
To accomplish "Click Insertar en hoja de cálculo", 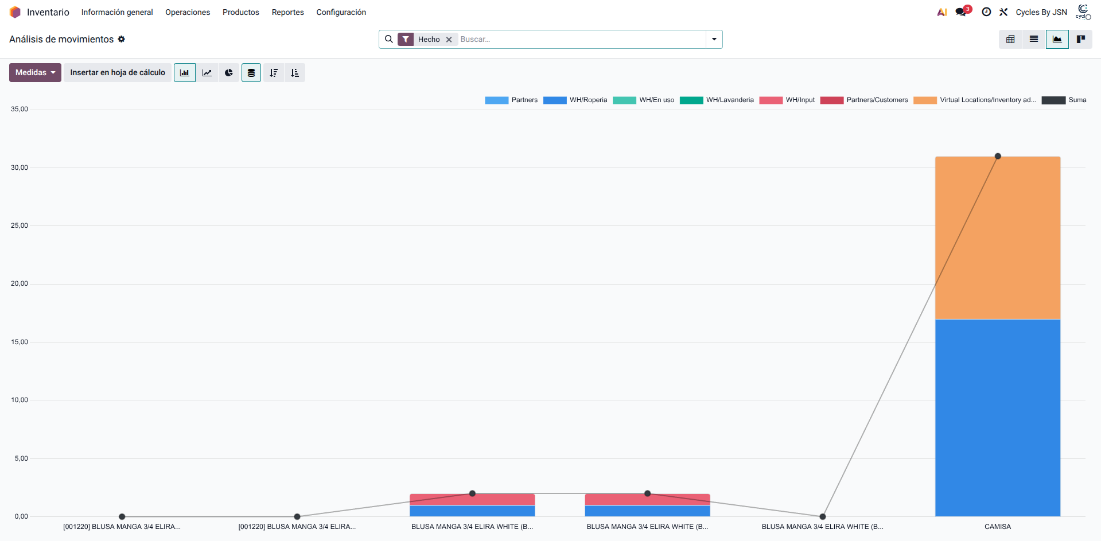I will (x=118, y=73).
